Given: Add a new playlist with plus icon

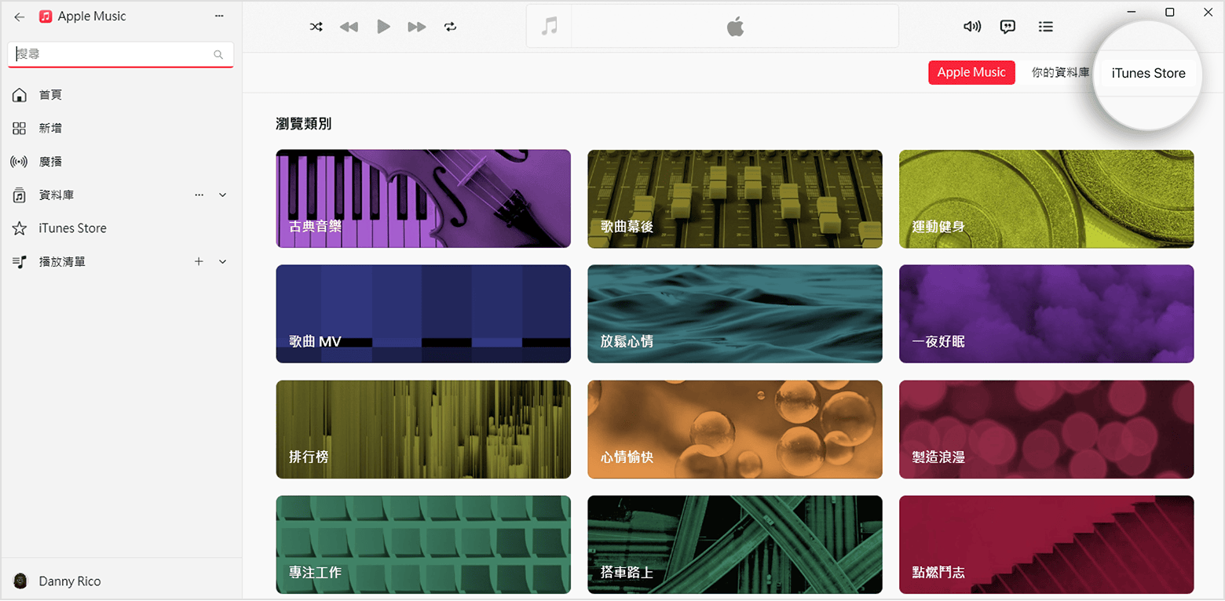Looking at the screenshot, I should (x=199, y=261).
